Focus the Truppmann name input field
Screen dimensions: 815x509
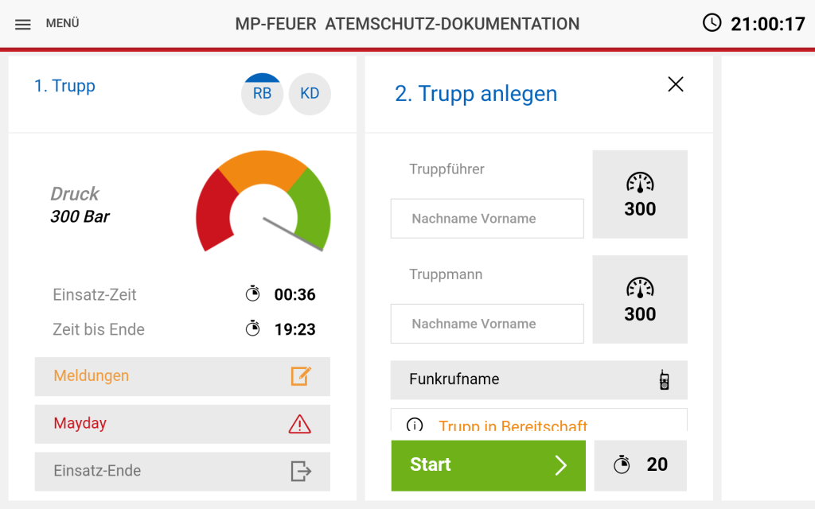(487, 324)
